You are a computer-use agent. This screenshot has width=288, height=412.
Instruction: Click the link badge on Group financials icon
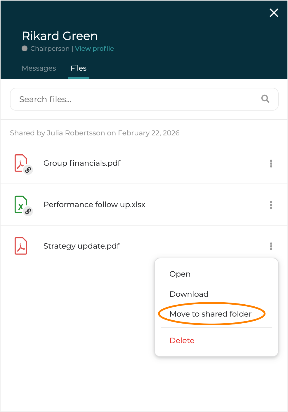[28, 170]
